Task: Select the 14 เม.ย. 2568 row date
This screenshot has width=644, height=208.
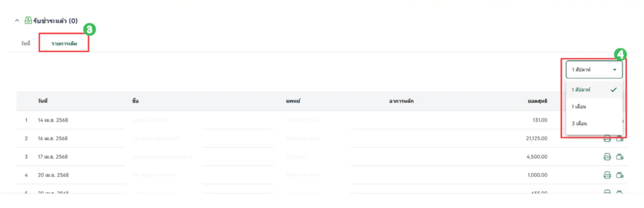Action: pos(53,120)
